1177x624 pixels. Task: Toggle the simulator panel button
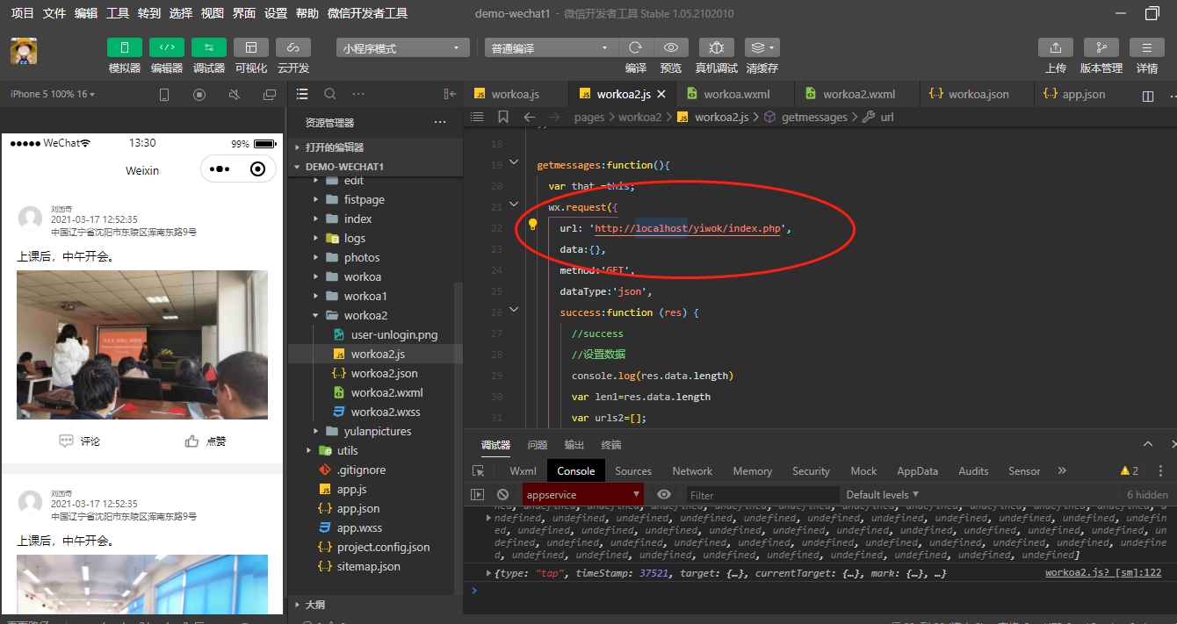(x=125, y=47)
